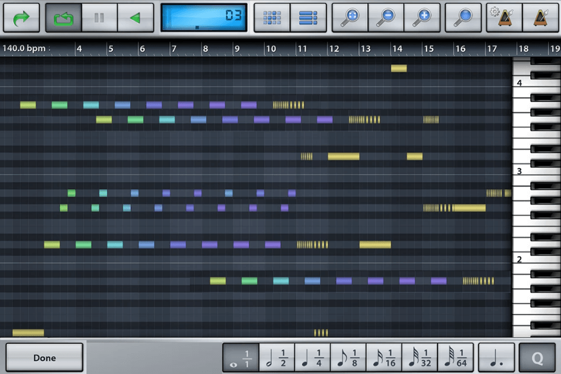
Task: Click the zoom-to-fit magnifier icon
Action: [350, 18]
